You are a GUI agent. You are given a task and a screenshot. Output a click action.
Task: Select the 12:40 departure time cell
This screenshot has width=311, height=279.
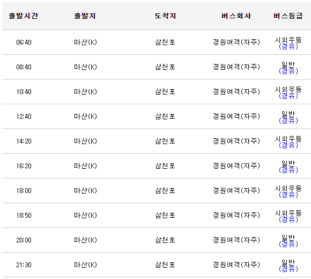tap(24, 116)
